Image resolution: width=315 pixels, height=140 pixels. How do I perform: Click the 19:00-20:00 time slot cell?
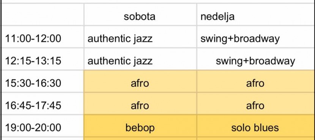[43, 126]
